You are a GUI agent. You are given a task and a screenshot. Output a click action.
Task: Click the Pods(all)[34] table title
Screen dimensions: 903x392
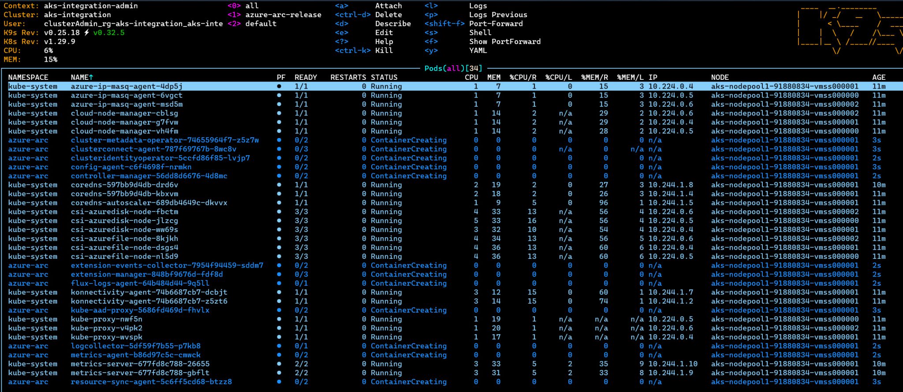[x=453, y=68]
